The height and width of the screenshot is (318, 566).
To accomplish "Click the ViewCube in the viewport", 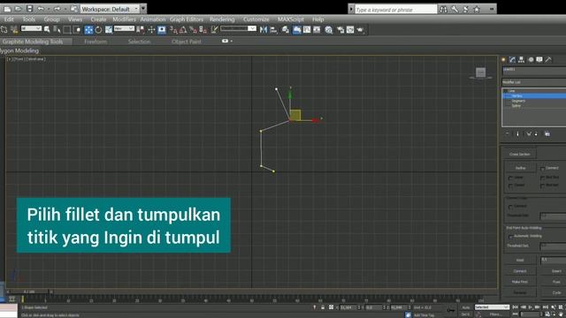I will point(480,72).
